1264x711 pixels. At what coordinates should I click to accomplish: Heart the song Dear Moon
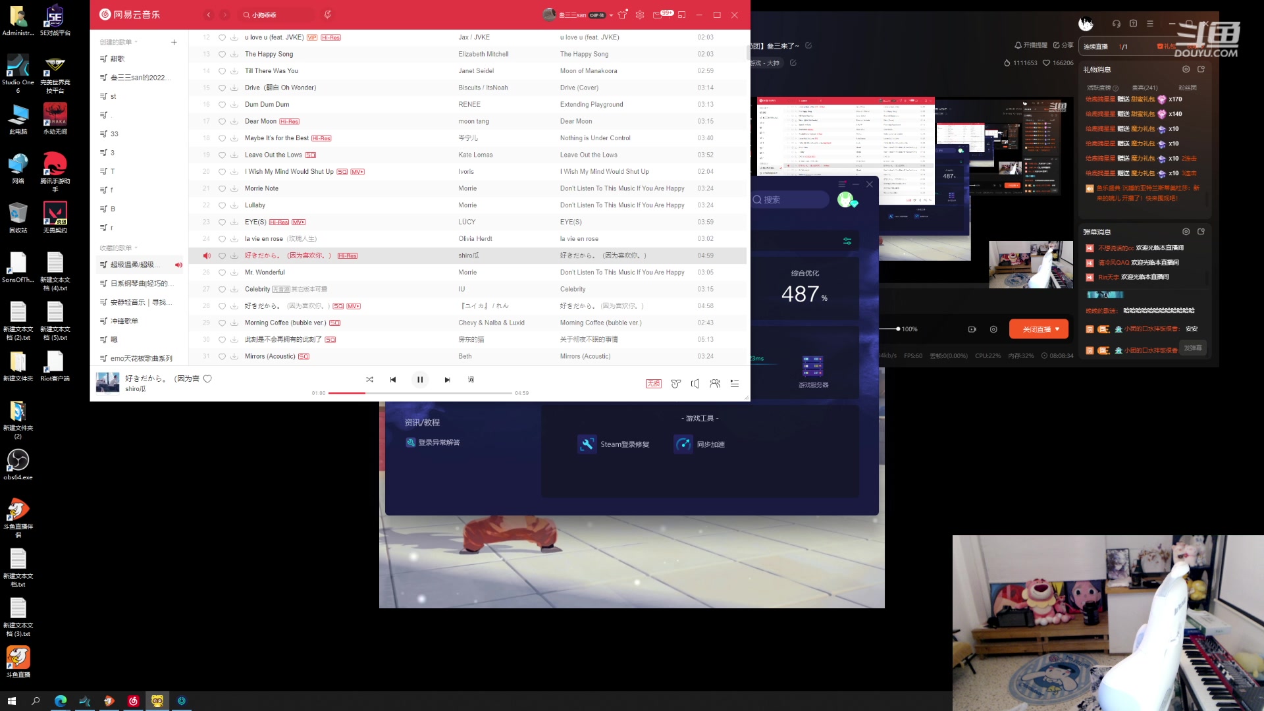[222, 122]
